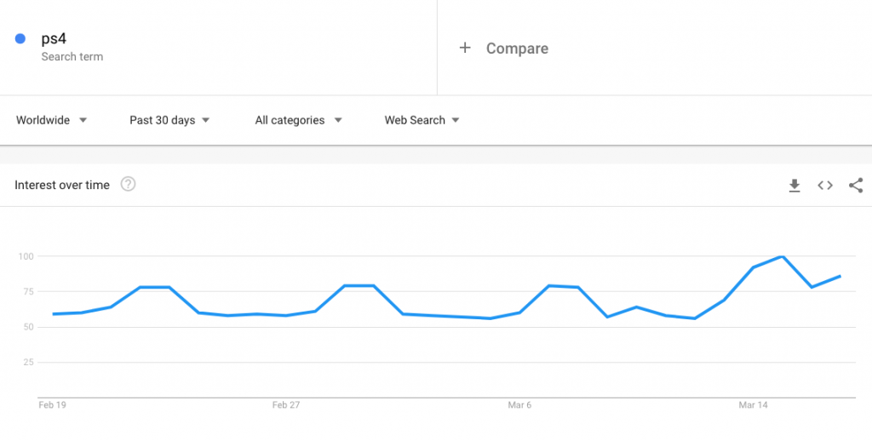Download the Interest over time data
This screenshot has width=872, height=441.
(795, 186)
